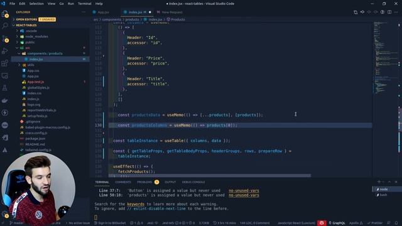Switch to the Debug Console tab
This screenshot has height=226, width=402.
(193, 182)
